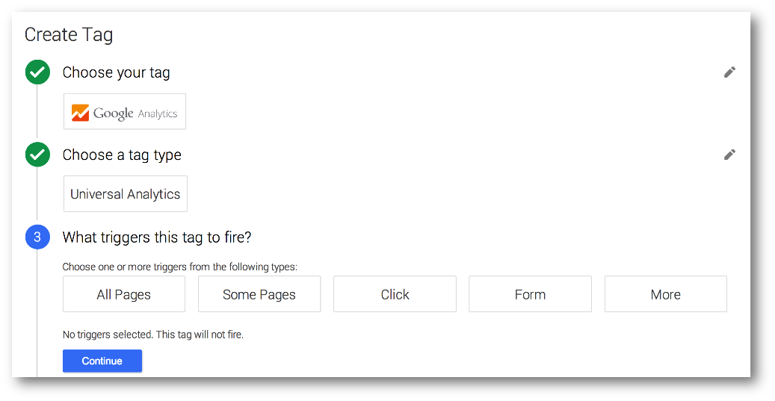Click the green checkmark beside Choose a tag type
This screenshot has height=401, width=775.
tap(37, 155)
